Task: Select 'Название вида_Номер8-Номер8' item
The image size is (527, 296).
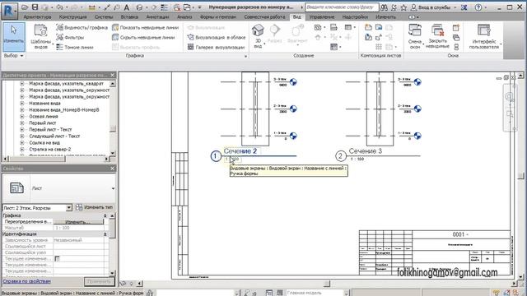Action: click(64, 109)
